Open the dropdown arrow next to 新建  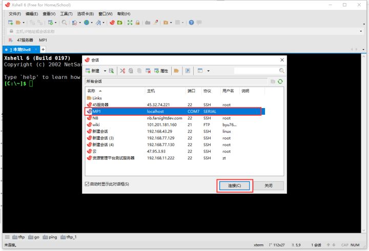pos(105,71)
